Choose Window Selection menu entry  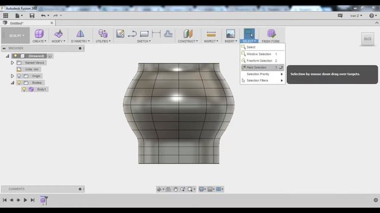coord(262,54)
